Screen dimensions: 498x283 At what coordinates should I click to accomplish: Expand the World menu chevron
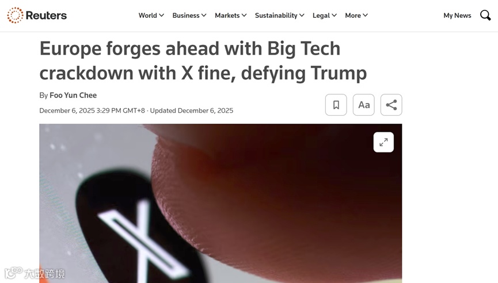(x=162, y=15)
